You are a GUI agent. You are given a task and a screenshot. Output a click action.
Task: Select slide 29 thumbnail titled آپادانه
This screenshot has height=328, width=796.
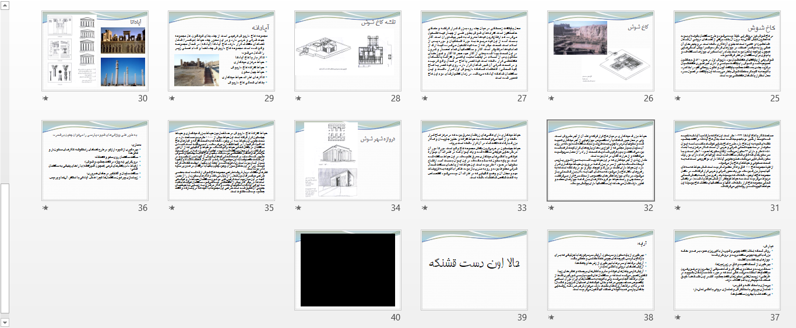coord(221,51)
